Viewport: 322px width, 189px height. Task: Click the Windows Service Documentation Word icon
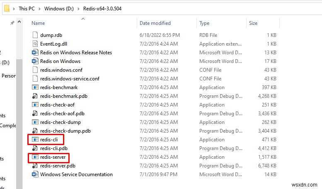[x=35, y=174]
